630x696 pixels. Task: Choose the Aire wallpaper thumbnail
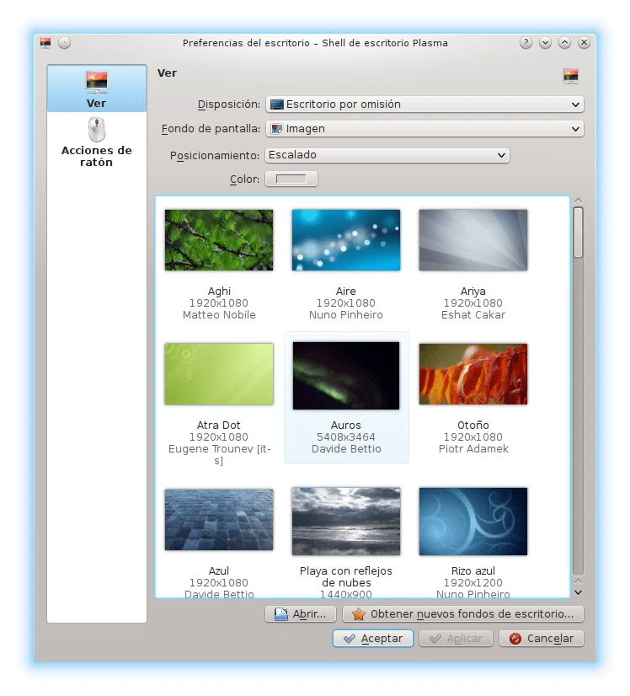(346, 240)
